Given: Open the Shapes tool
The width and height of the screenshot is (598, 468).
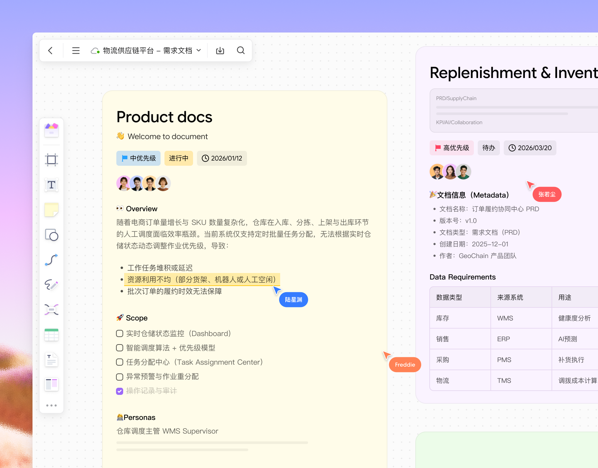Looking at the screenshot, I should [51, 235].
